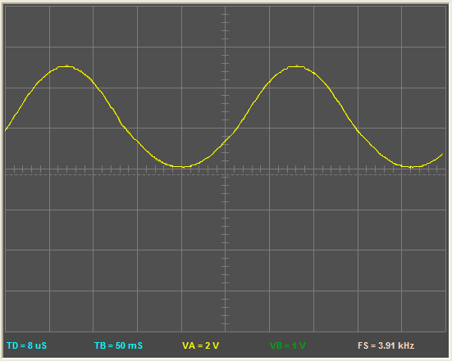Click the TD = 8 uS trigger delay readout

coord(26,345)
